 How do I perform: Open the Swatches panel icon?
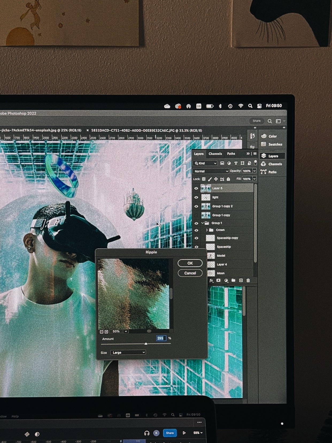[x=264, y=144]
